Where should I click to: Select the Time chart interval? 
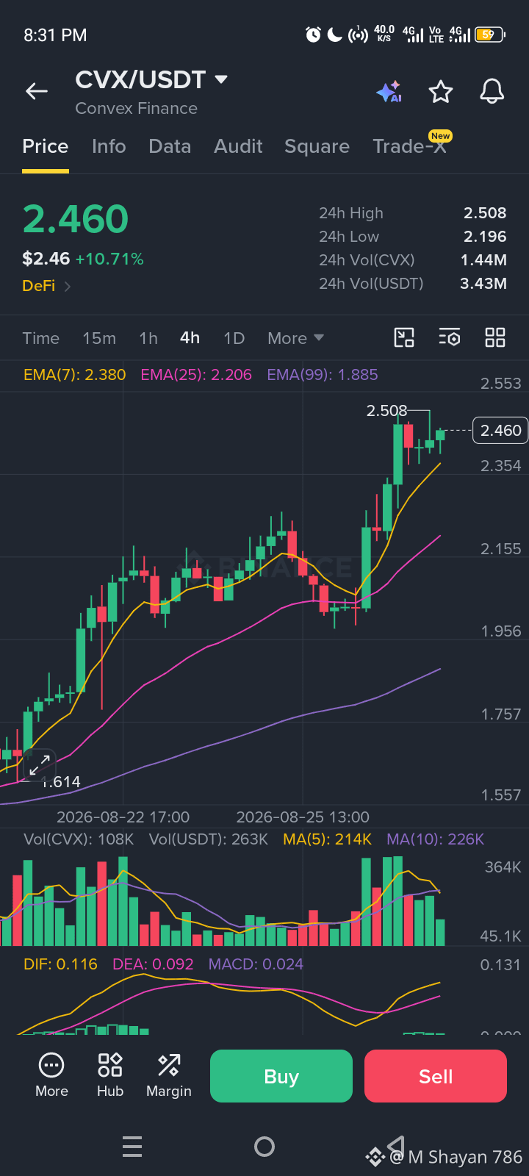40,338
